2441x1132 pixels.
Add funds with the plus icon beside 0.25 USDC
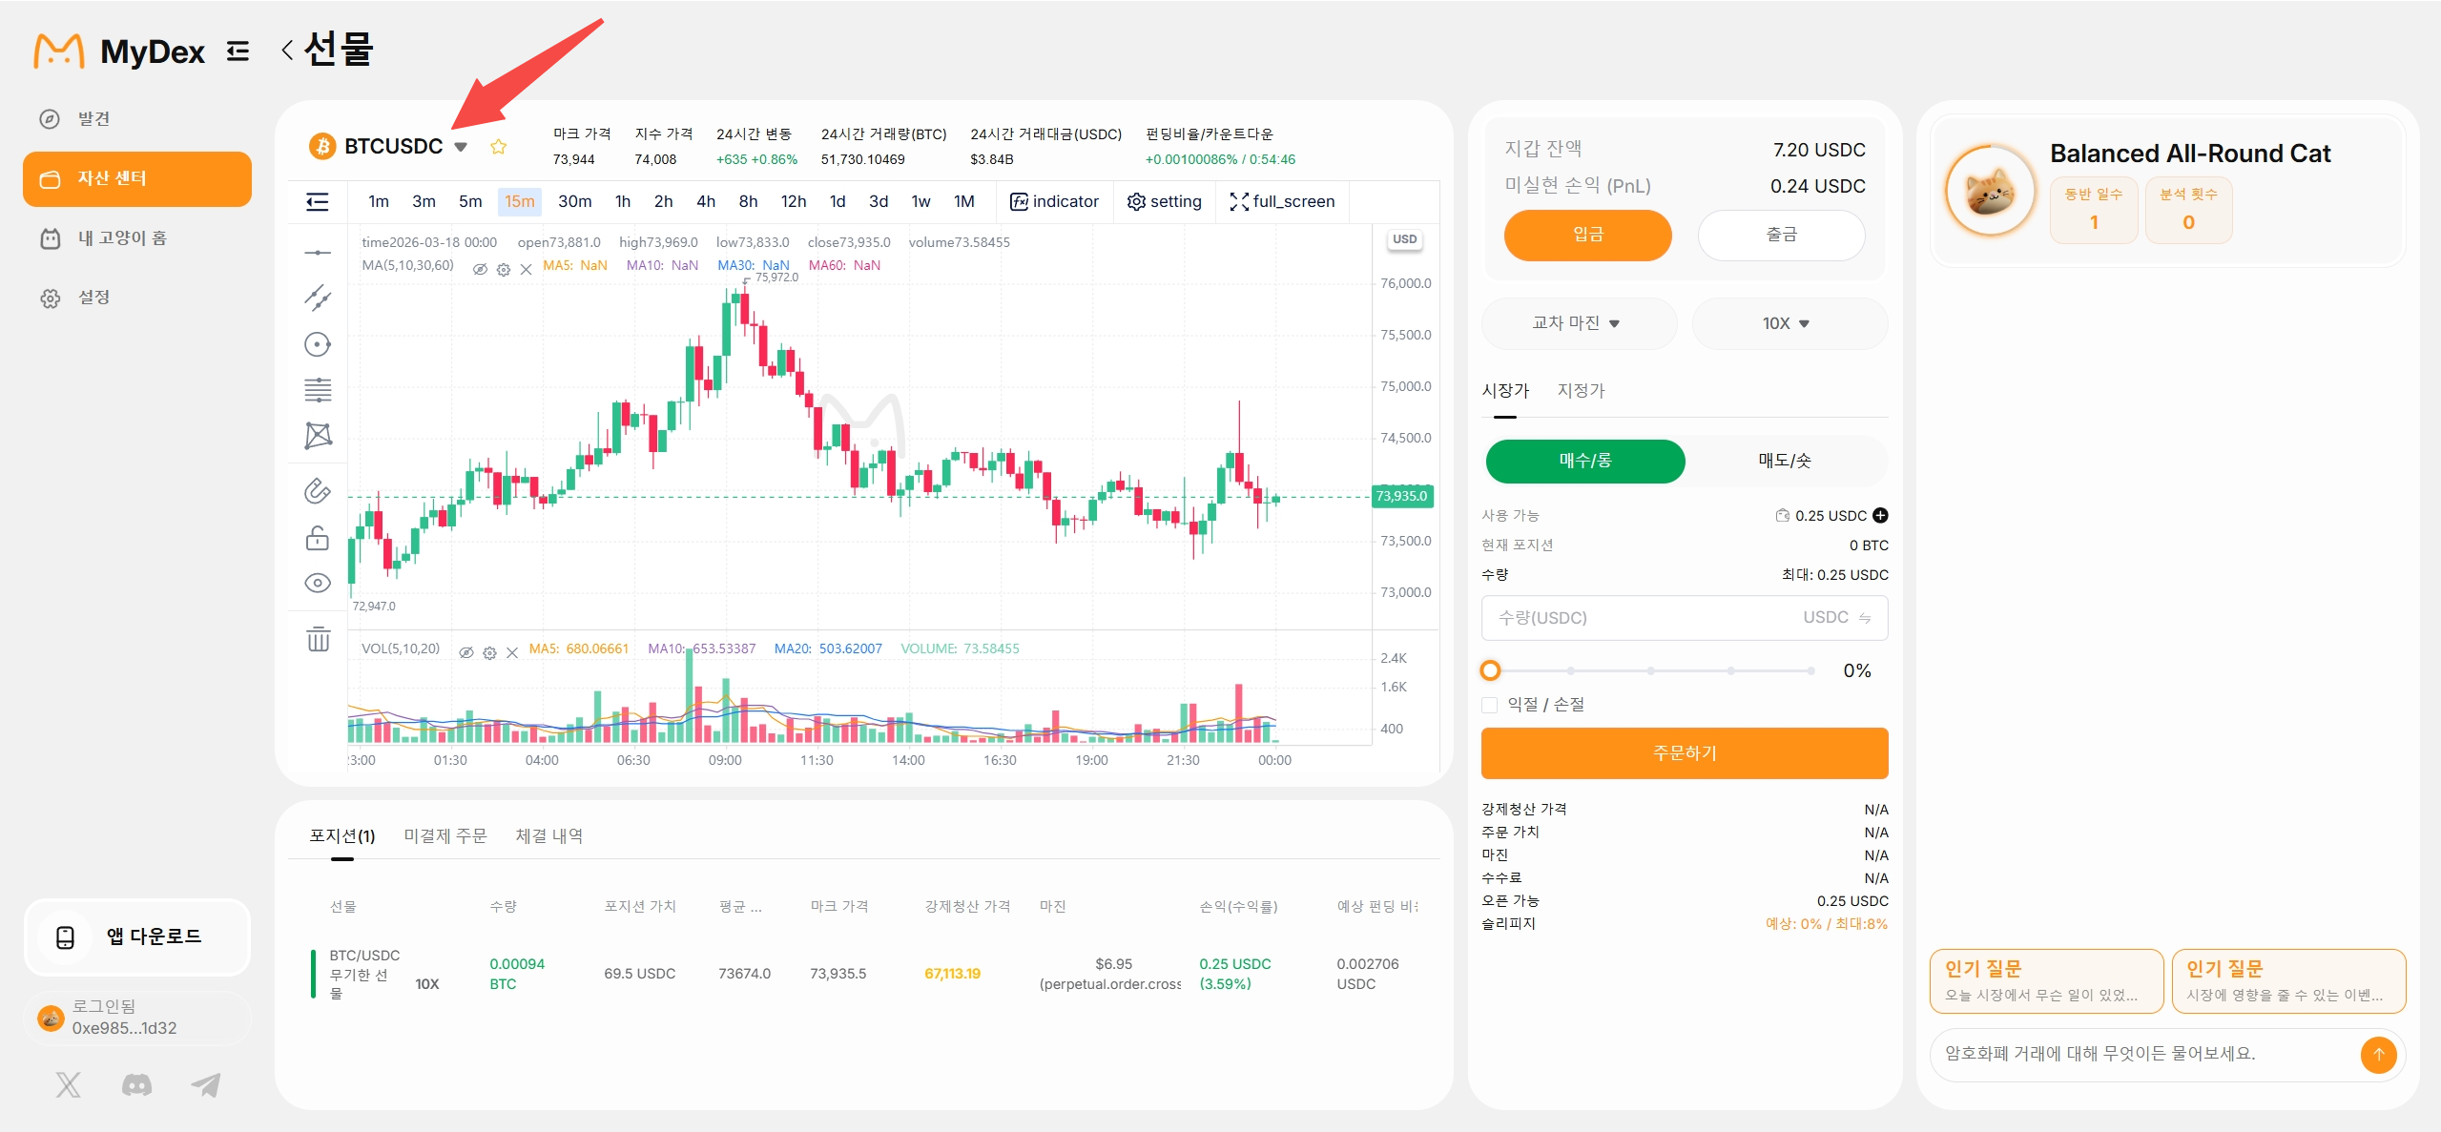(1880, 516)
